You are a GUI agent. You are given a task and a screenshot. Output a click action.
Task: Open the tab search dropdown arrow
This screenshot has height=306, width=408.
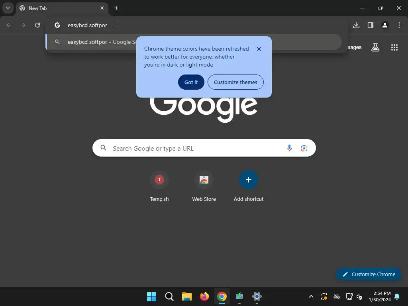(8, 8)
